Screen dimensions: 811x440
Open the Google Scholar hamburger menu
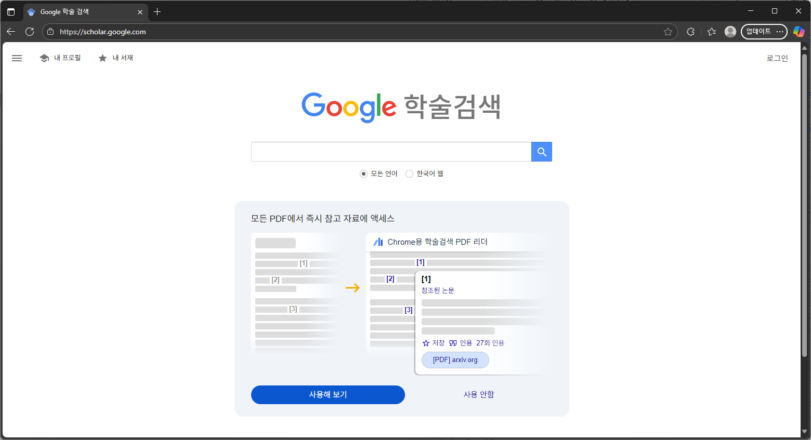(17, 58)
